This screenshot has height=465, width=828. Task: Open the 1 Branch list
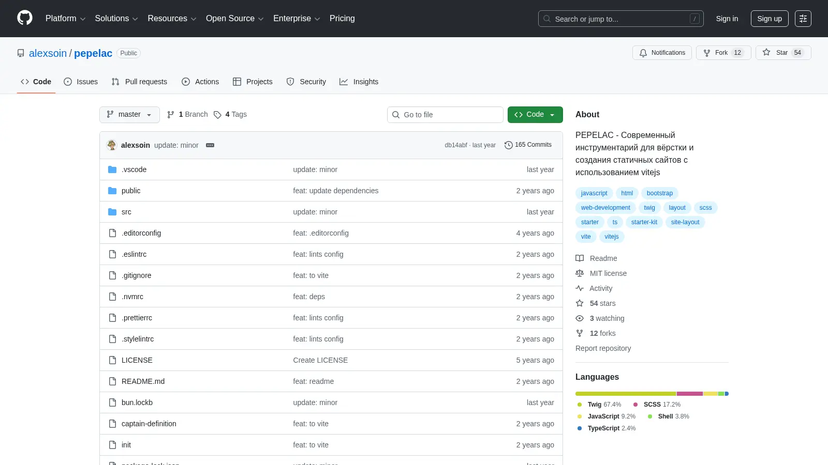187,115
